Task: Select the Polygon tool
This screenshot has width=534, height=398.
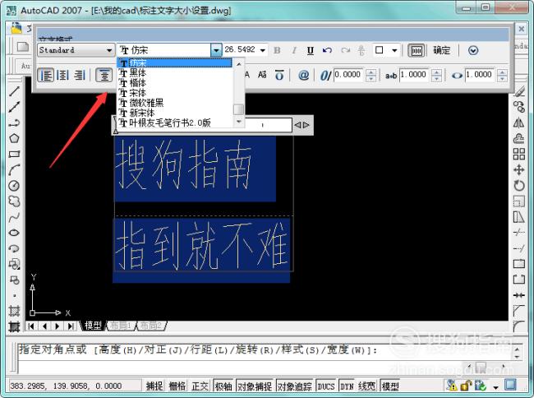Action: point(14,138)
